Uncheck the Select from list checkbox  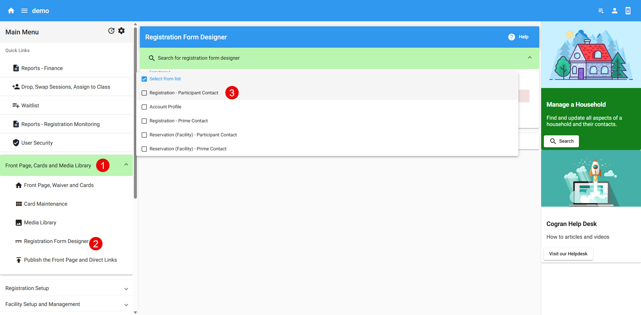[144, 79]
